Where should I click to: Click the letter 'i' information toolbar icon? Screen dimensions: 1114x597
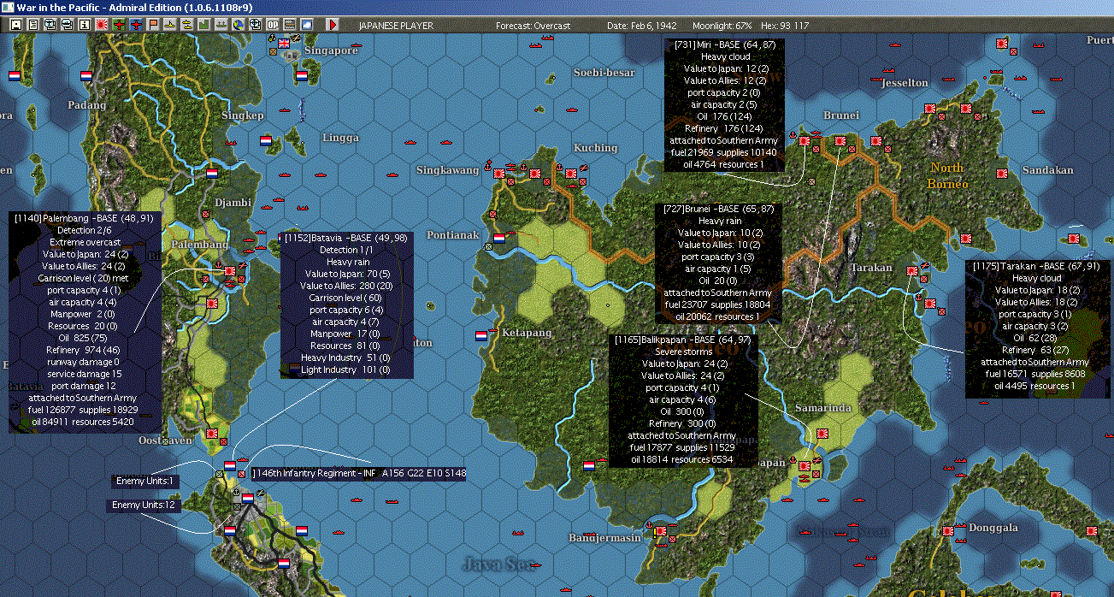click(x=84, y=25)
